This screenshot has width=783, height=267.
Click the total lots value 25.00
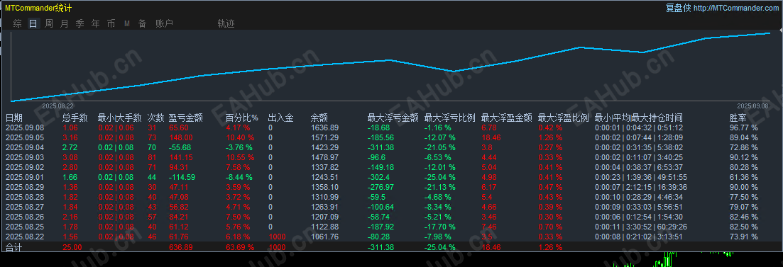pyautogui.click(x=72, y=247)
